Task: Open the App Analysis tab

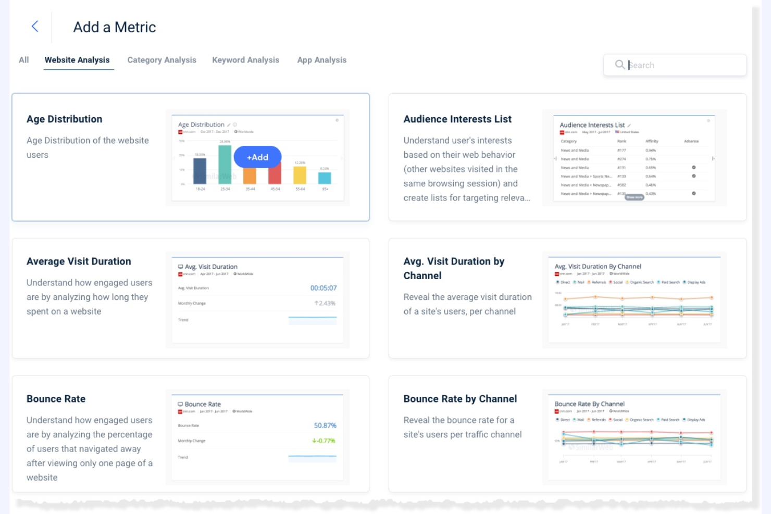Action: 321,60
